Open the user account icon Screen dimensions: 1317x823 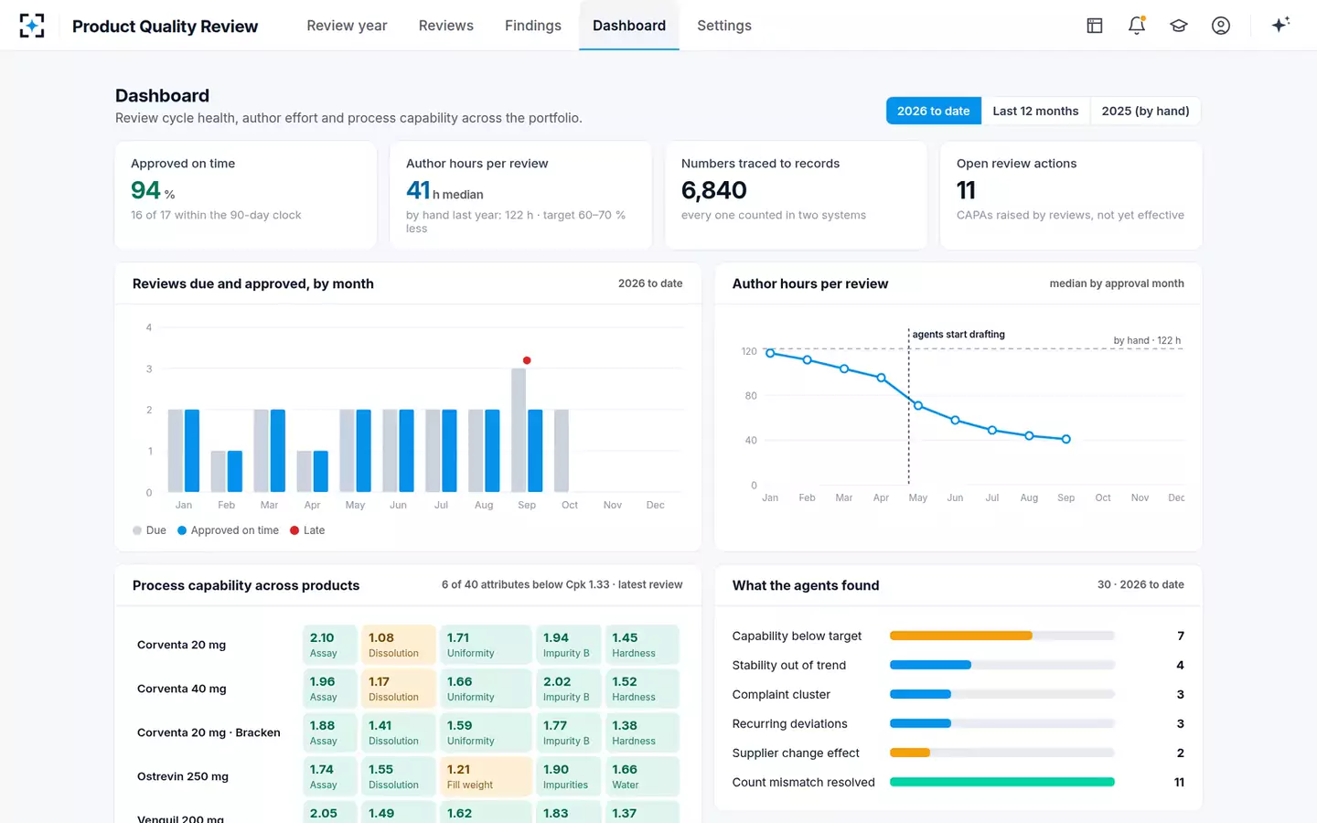(x=1221, y=26)
